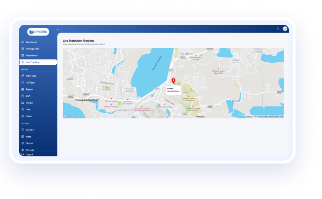
Task: Open Job Type master page
Action: (30, 82)
